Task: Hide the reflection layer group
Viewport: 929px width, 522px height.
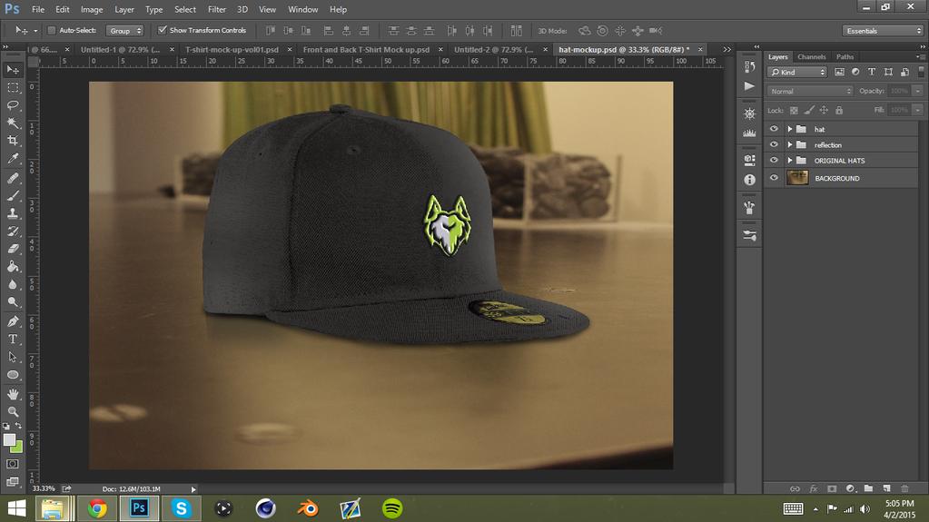Action: 774,144
